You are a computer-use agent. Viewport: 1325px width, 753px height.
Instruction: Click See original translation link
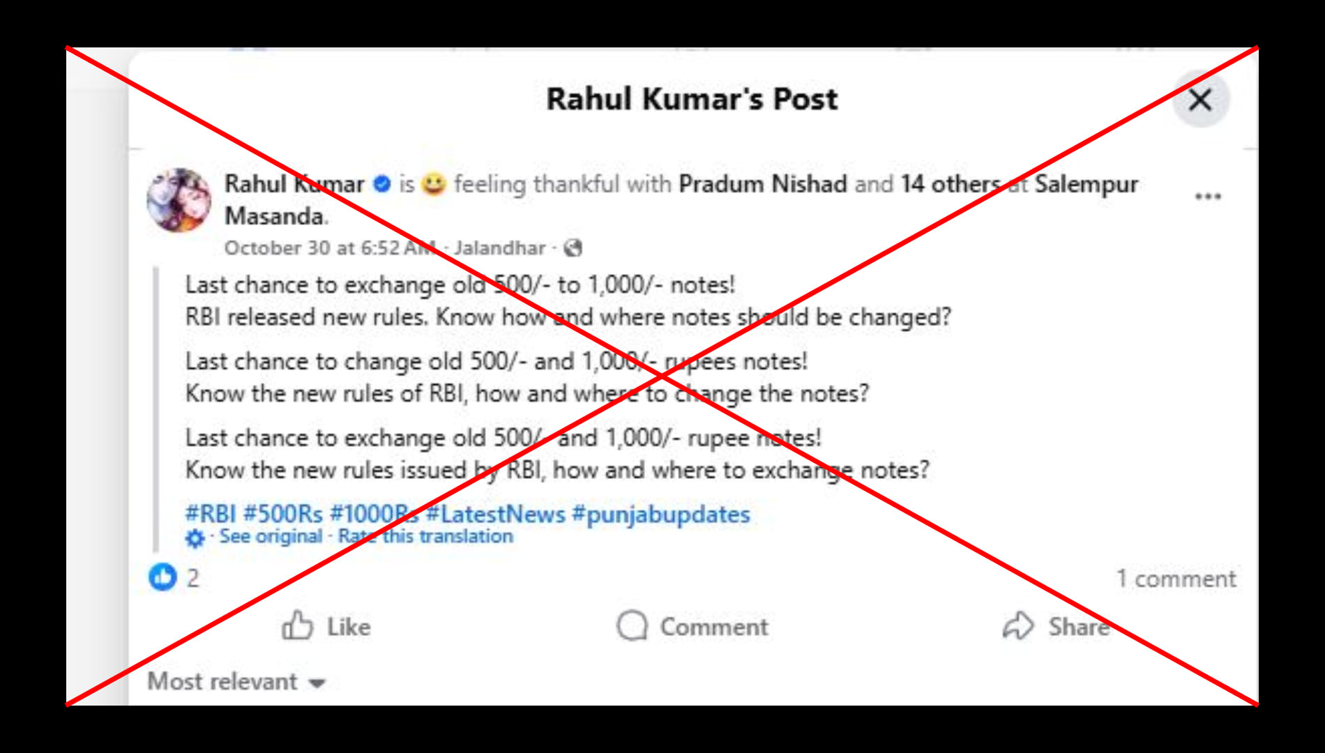click(x=271, y=536)
